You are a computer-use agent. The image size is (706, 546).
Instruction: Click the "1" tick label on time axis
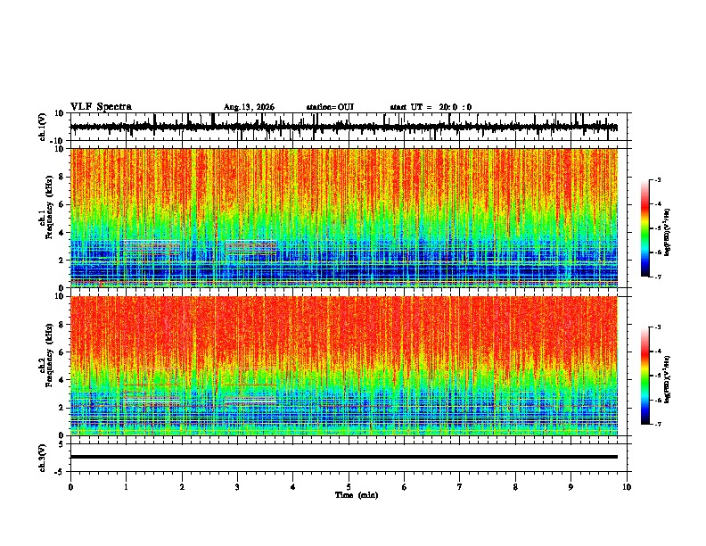point(126,487)
